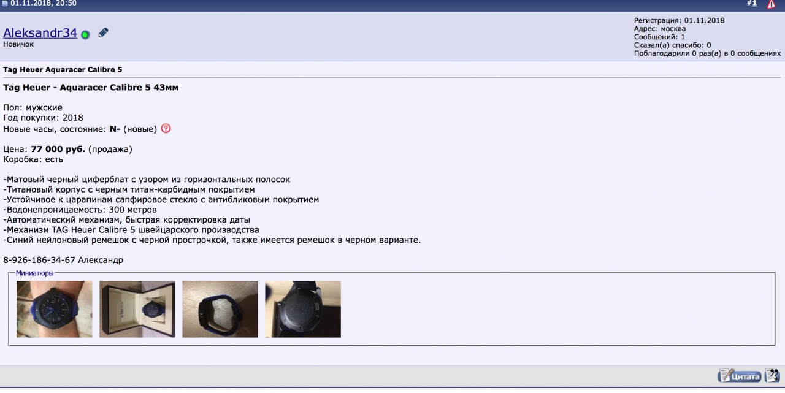Click the pencil icon next to Aleksandr34
785x393 pixels.
(103, 32)
